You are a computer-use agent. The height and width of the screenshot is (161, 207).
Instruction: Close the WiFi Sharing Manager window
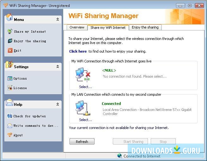tap(199, 6)
